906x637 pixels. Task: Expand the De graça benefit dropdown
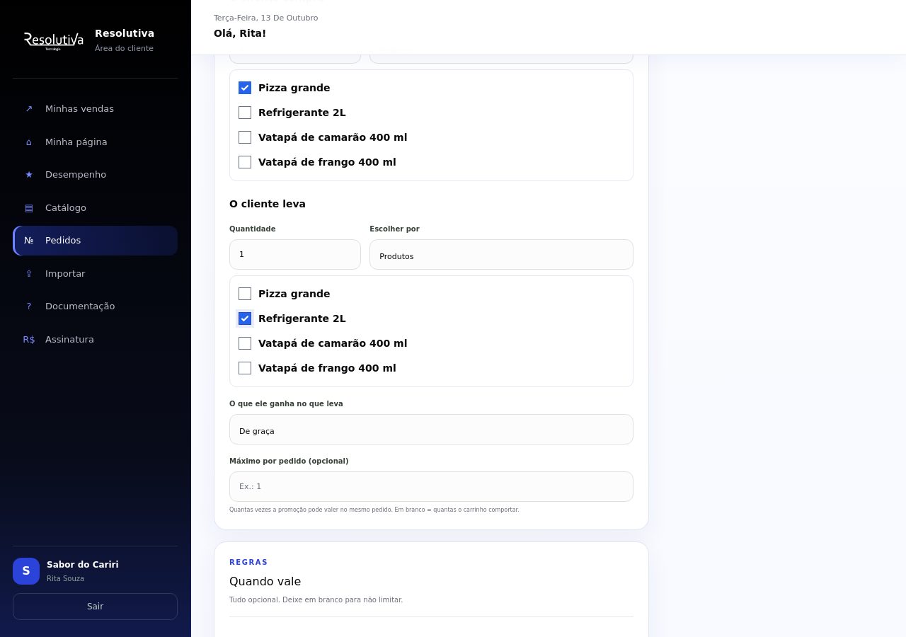(431, 430)
